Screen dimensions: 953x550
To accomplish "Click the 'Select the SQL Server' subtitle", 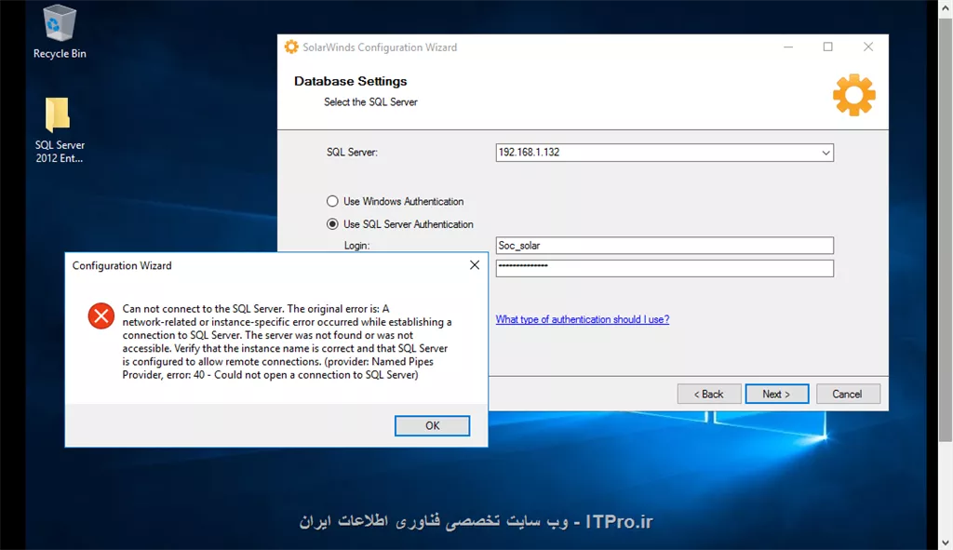I will [x=370, y=102].
